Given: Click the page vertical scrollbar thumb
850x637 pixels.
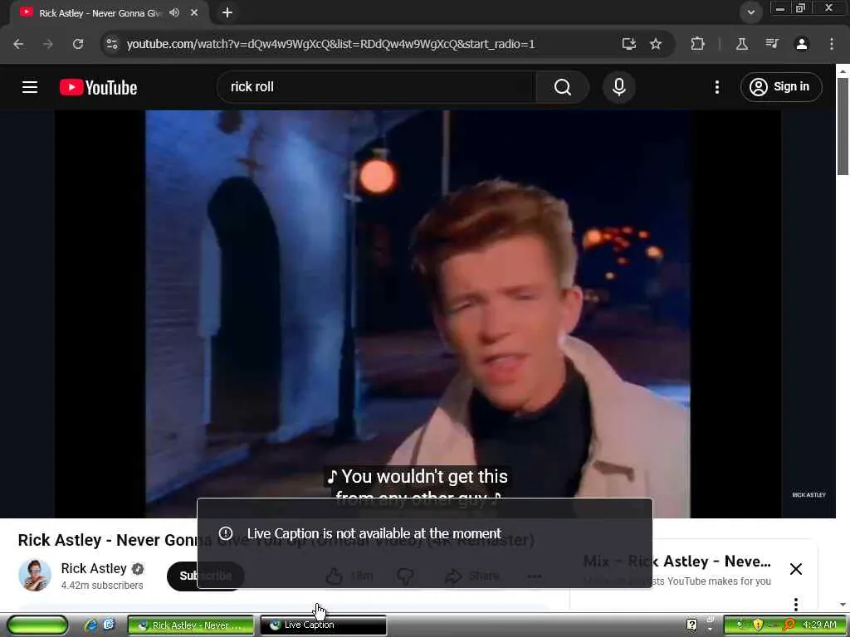Looking at the screenshot, I should (843, 127).
